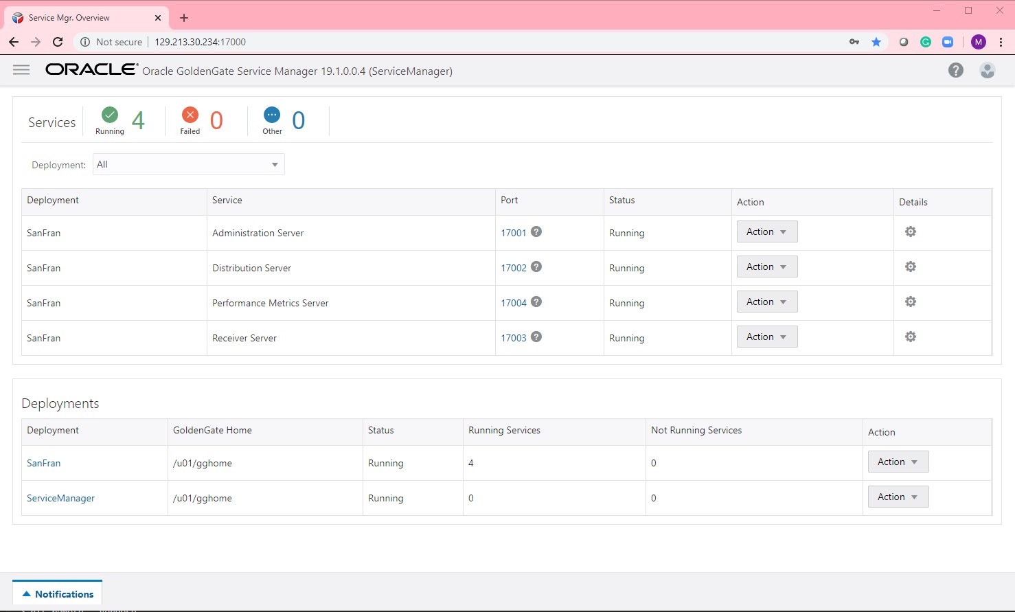Click help icon next to port 17003
This screenshot has width=1015, height=612.
(536, 337)
